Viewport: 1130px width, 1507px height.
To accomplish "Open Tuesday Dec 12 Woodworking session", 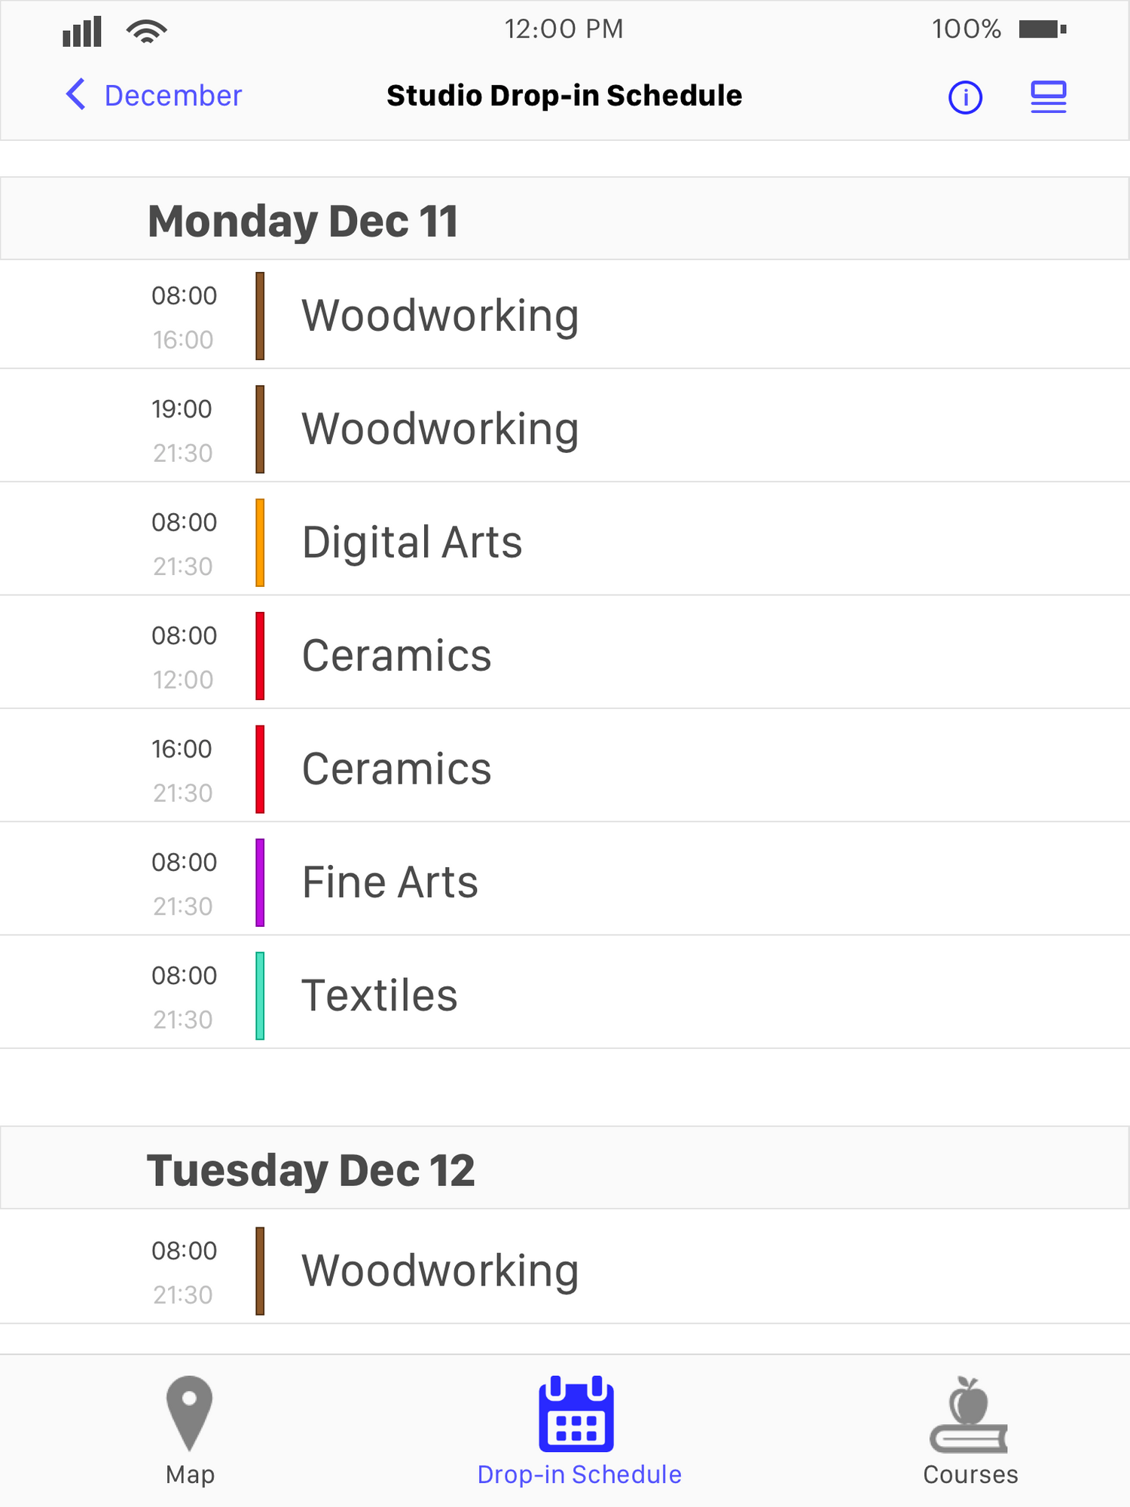I will (565, 1268).
